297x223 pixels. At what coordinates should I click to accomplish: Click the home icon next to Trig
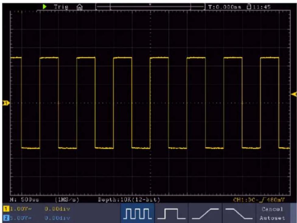pos(79,7)
